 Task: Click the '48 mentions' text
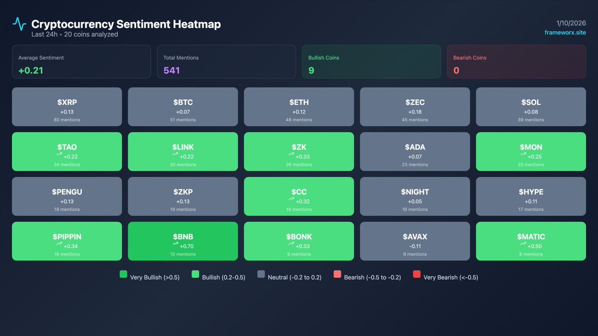(x=299, y=120)
